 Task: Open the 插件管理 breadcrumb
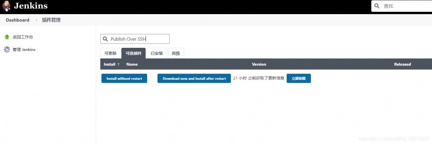(51, 20)
